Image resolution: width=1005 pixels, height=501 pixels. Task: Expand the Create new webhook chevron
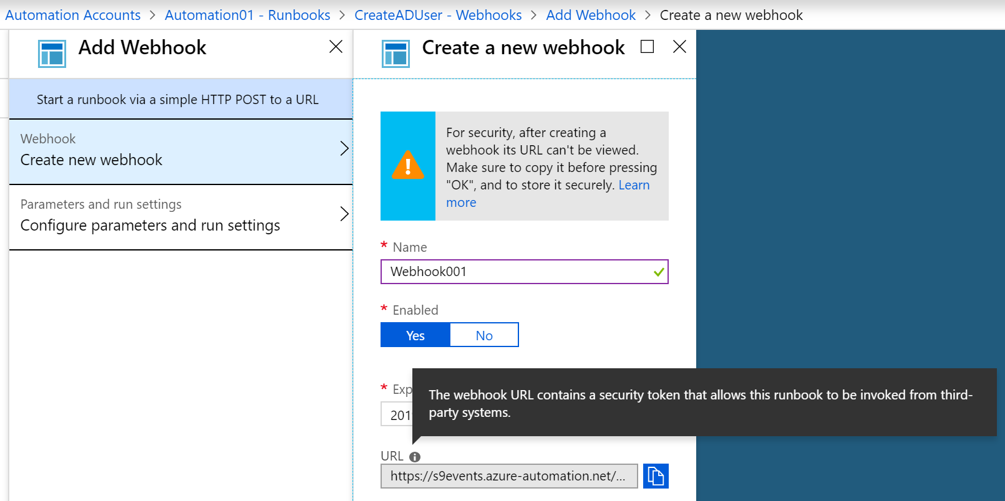(x=344, y=148)
